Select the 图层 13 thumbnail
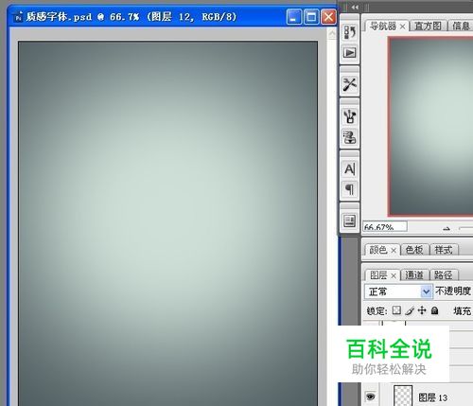 point(403,396)
